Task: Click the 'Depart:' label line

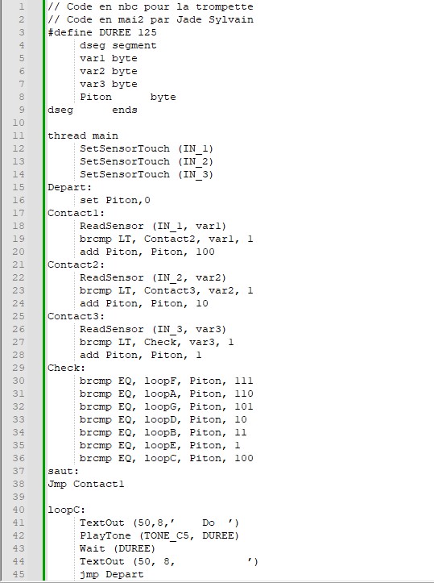Action: [x=69, y=187]
